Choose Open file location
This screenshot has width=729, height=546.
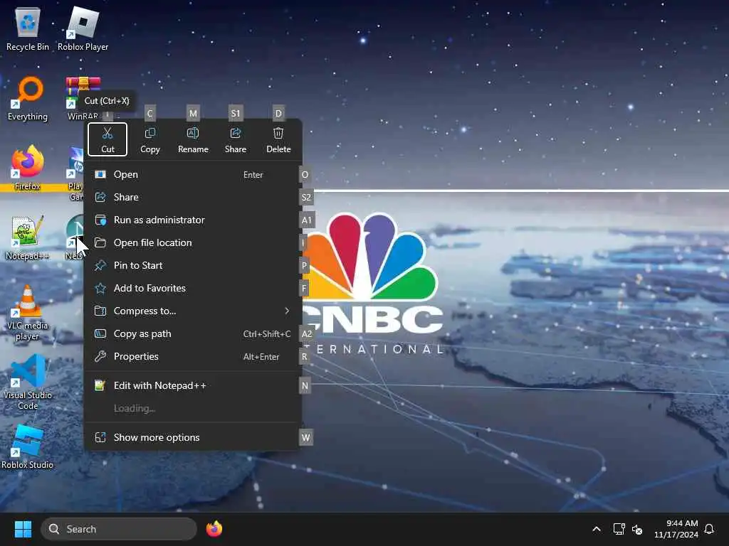click(193, 243)
